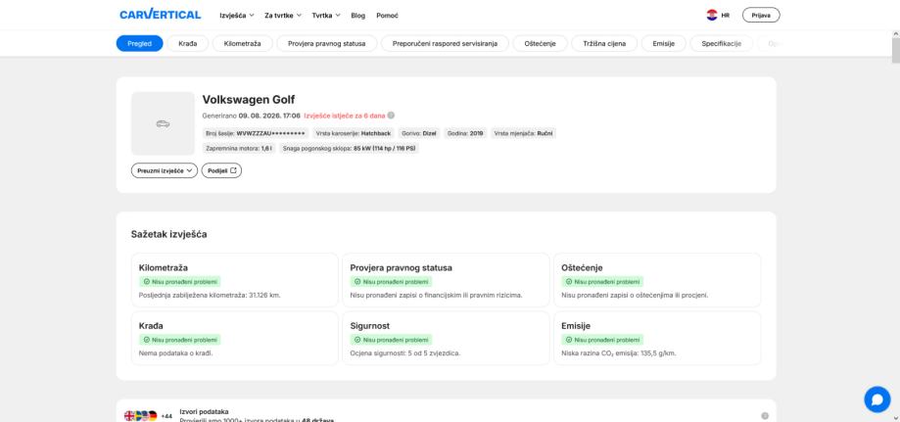Open the Oštećenje summary card

point(657,280)
